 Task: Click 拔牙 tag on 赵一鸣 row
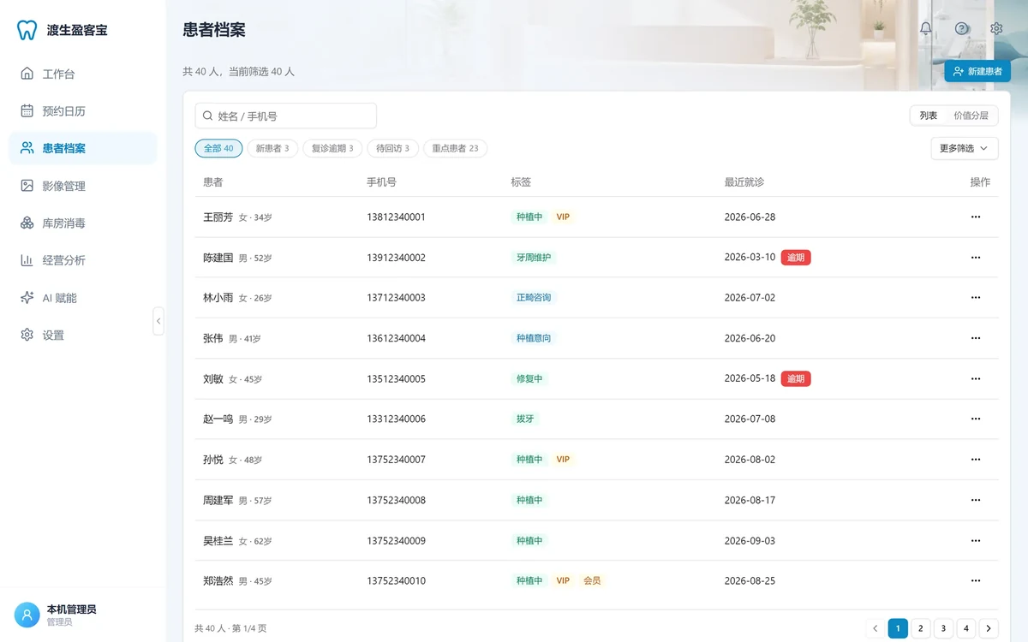[x=525, y=419]
